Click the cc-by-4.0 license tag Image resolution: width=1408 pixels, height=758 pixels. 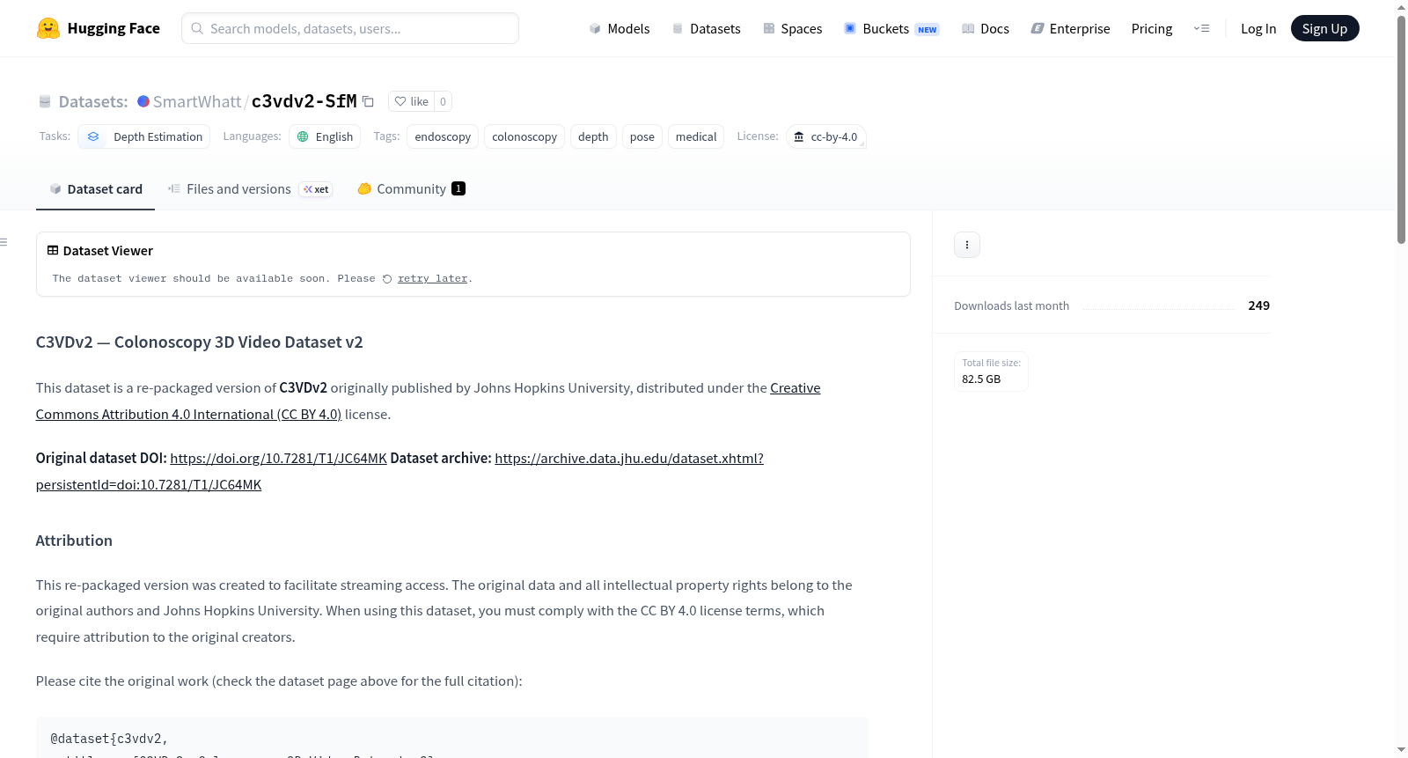point(826,136)
